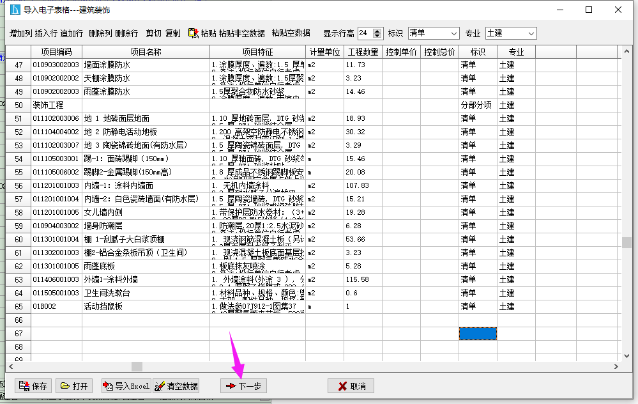638x404 pixels.
Task: Click name cell 墙身防潮层
Action: click(146, 226)
